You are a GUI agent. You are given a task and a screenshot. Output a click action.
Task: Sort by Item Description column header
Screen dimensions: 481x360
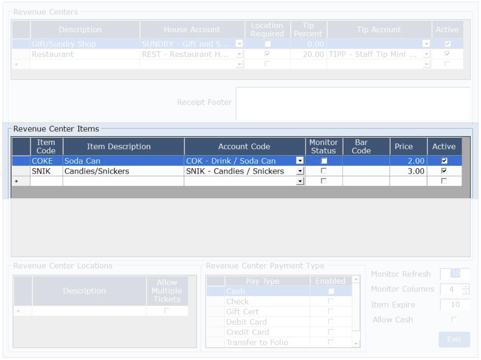[x=123, y=146]
